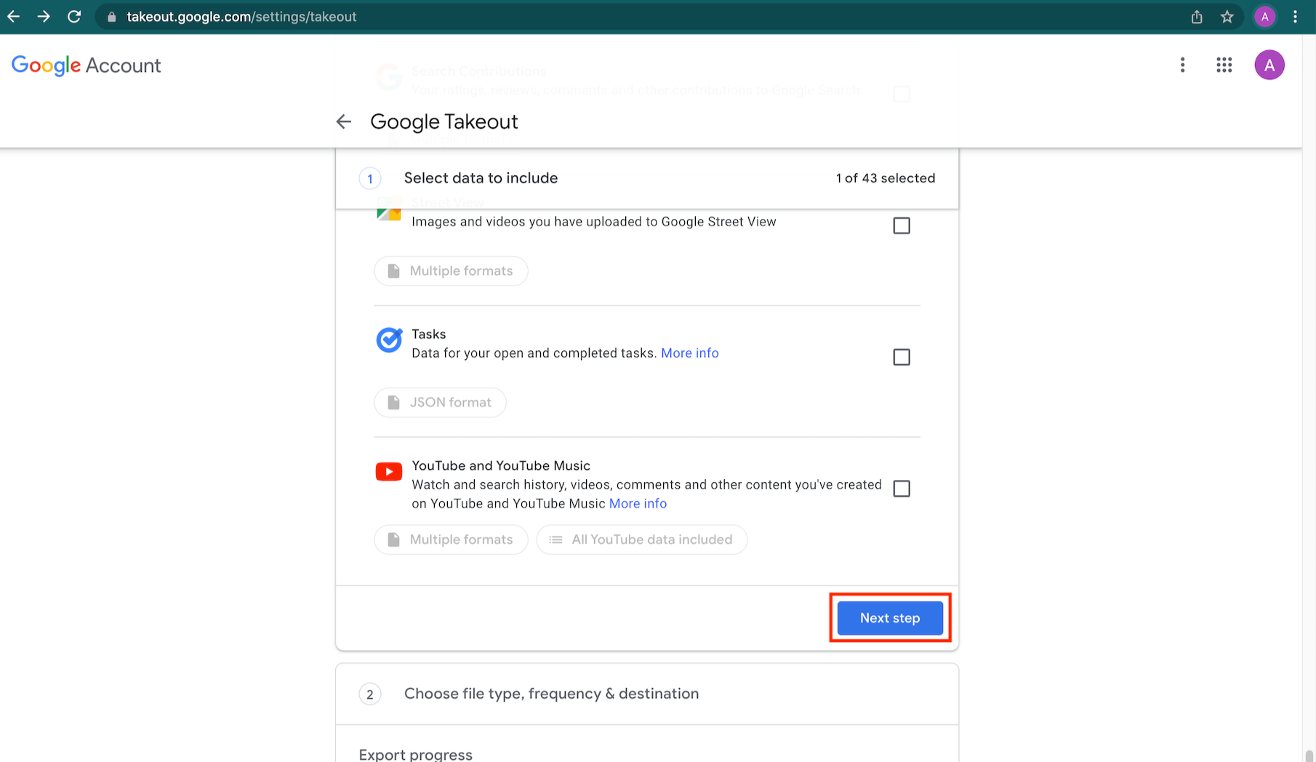Open the Chrome three-dot browser menu
Screen dimensions: 1316x762
(1295, 17)
